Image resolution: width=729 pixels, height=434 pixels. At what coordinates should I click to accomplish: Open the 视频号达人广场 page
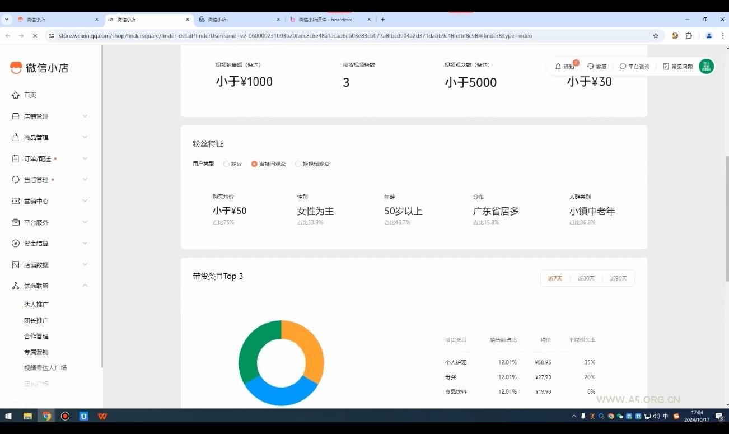pos(46,367)
